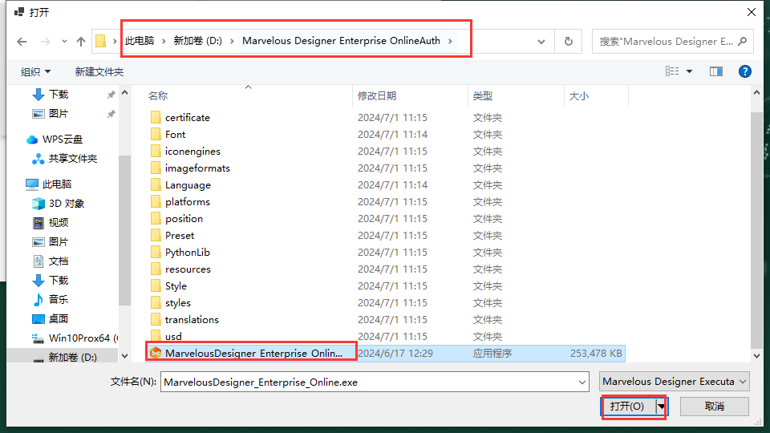Select pinned 下载 in quick access
The width and height of the screenshot is (770, 433).
pos(59,95)
